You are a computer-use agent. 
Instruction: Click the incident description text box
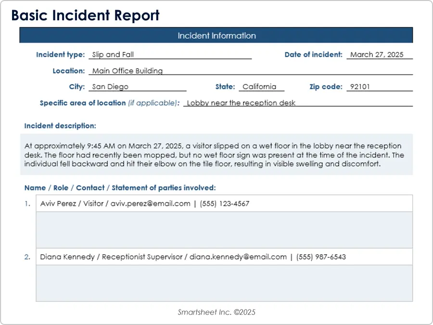click(x=216, y=154)
